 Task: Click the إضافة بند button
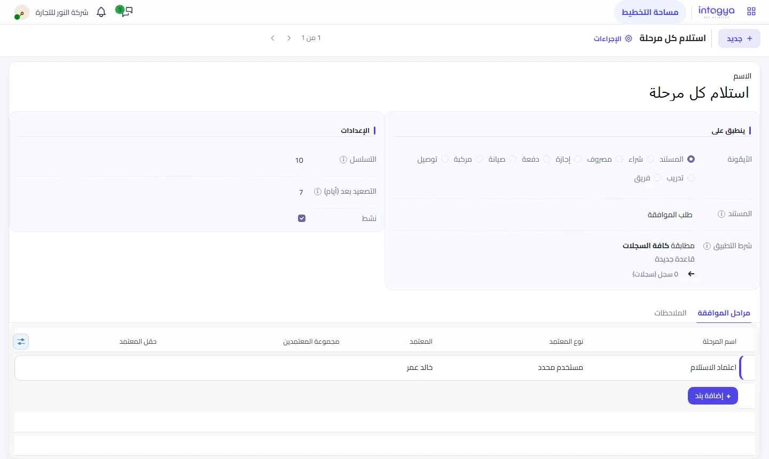[x=713, y=396]
